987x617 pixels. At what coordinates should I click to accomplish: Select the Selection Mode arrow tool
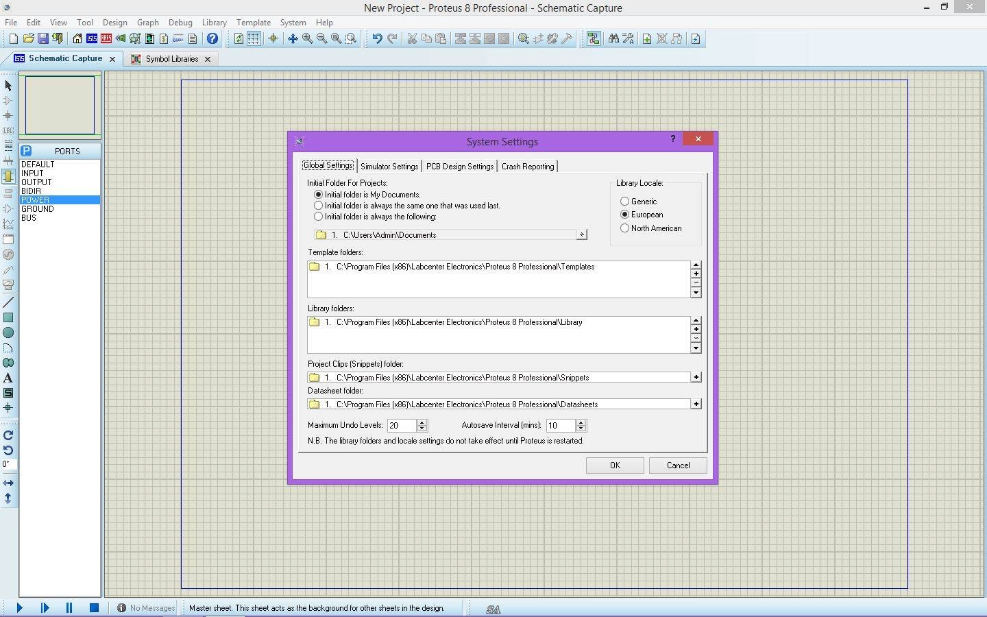[x=8, y=86]
